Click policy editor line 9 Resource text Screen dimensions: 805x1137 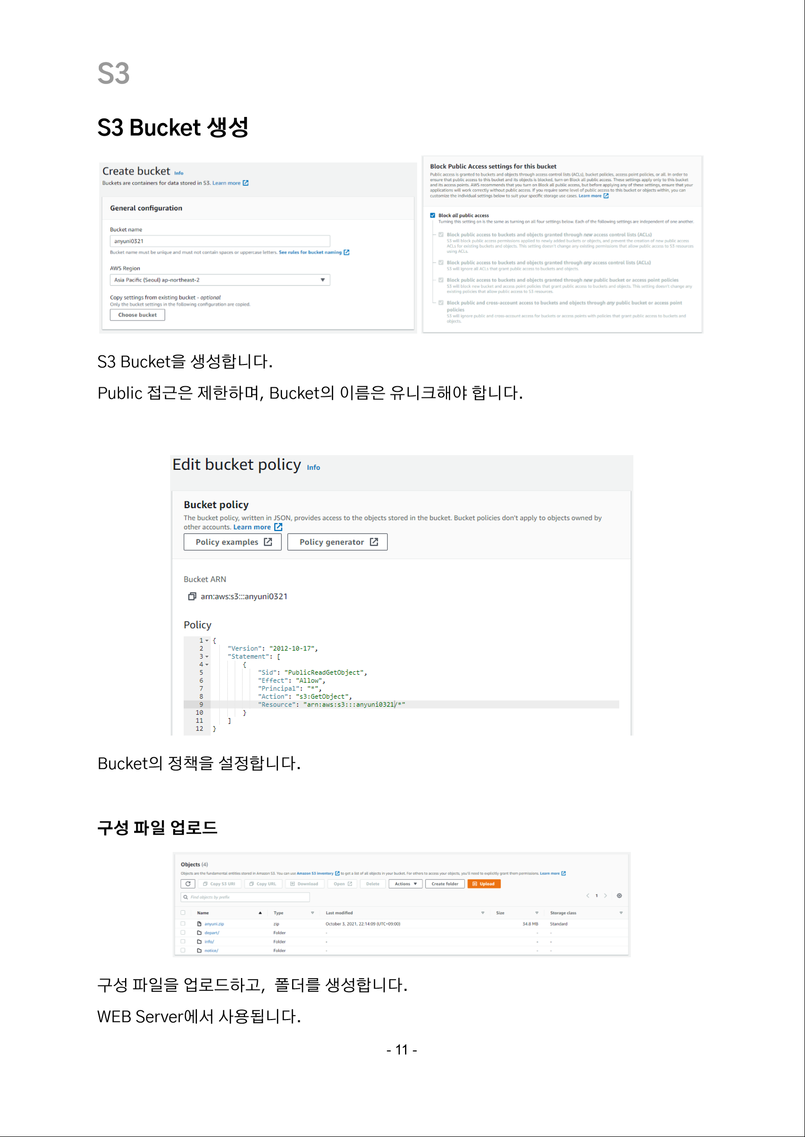331,705
